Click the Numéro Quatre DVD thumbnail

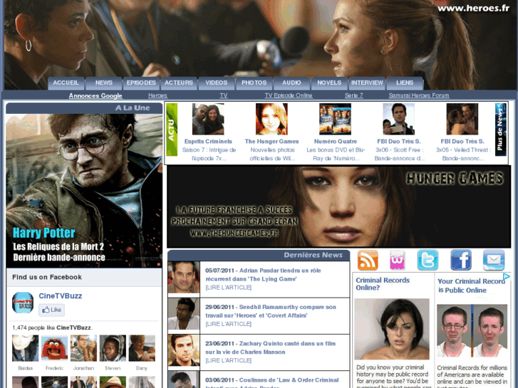coord(335,119)
